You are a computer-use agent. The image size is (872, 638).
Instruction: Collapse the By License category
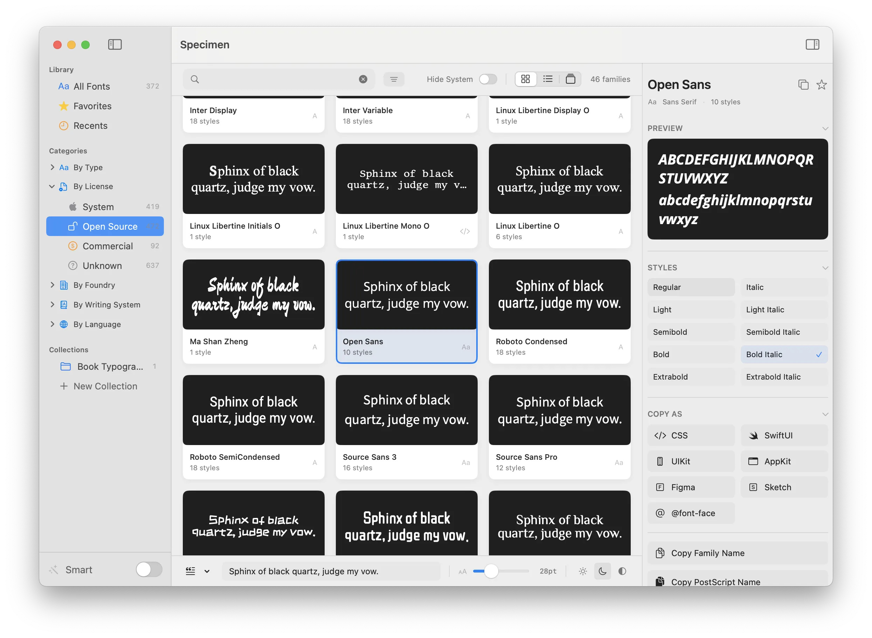[x=53, y=186]
